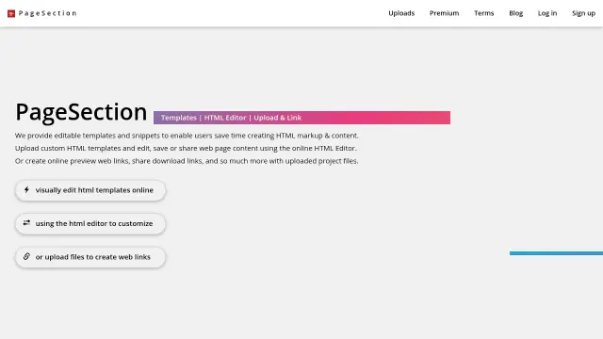Select Log in in the header
Image resolution: width=603 pixels, height=339 pixels.
546,13
